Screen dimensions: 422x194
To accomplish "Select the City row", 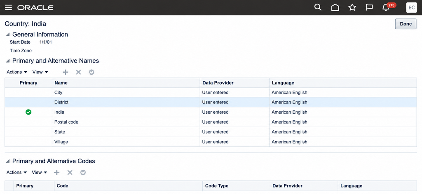I will tap(211, 93).
